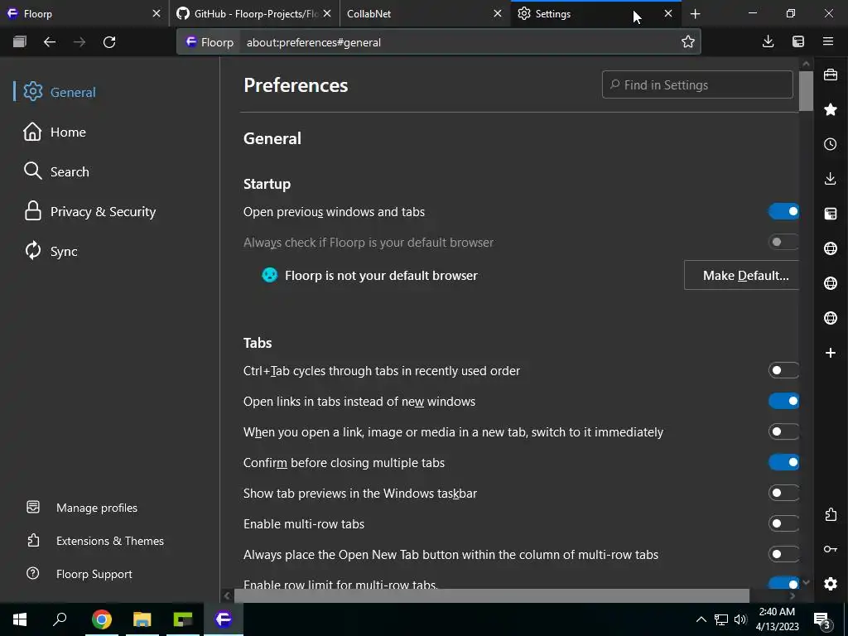
Task: Toggle Enable row limit for multi-row tabs
Action: [783, 583]
